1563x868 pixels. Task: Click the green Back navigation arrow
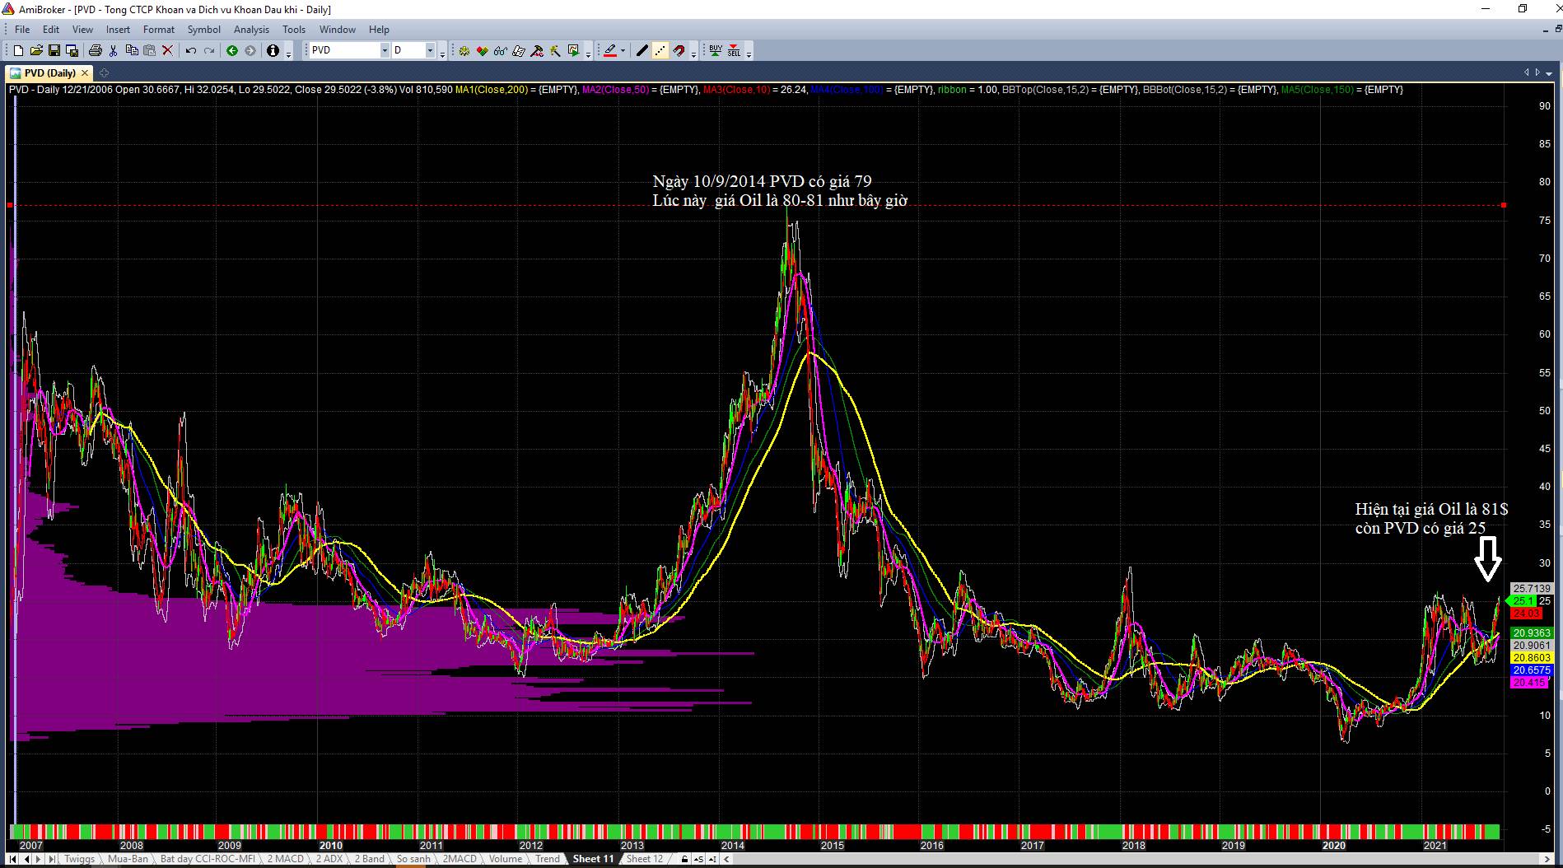click(x=232, y=51)
